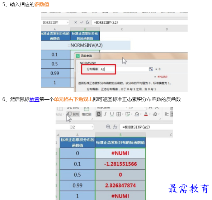Click header cell 标准正态累积分布的反函数值 split on two lines

(x=85, y=36)
